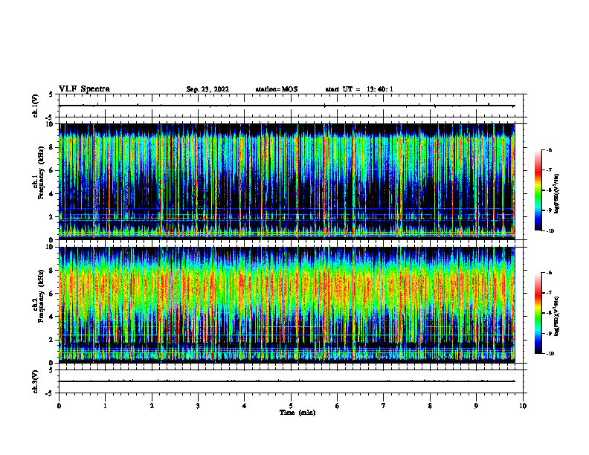The image size is (589, 455).
Task: Click the "-6" value on ch.1 color bar
Action: coord(549,149)
